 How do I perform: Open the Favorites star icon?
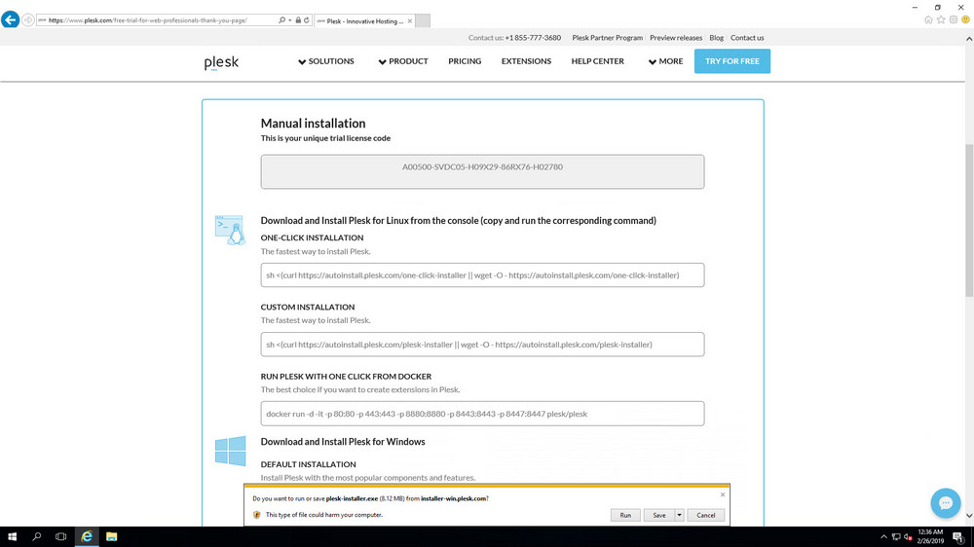point(941,19)
